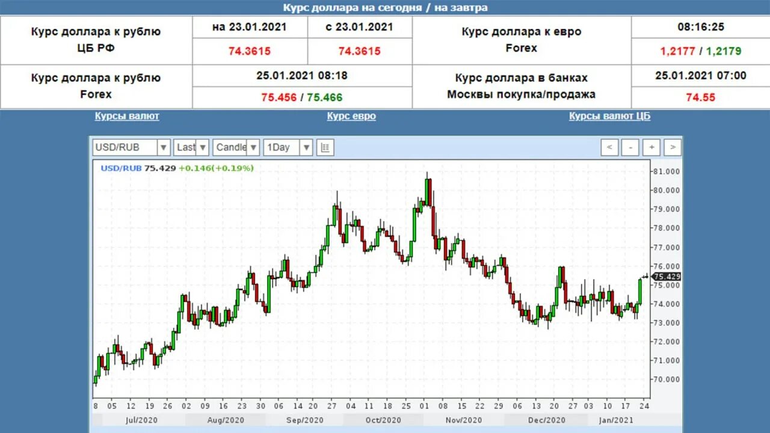Click the USD/RUB 75.429 chart legend
This screenshot has width=770, height=433.
(x=138, y=168)
